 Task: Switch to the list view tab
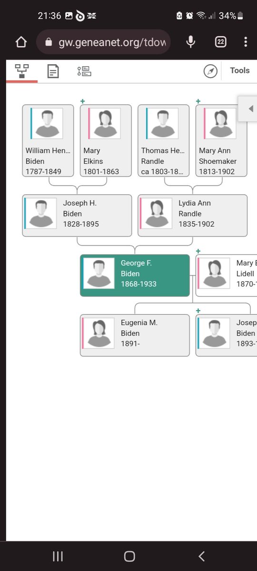coord(84,71)
